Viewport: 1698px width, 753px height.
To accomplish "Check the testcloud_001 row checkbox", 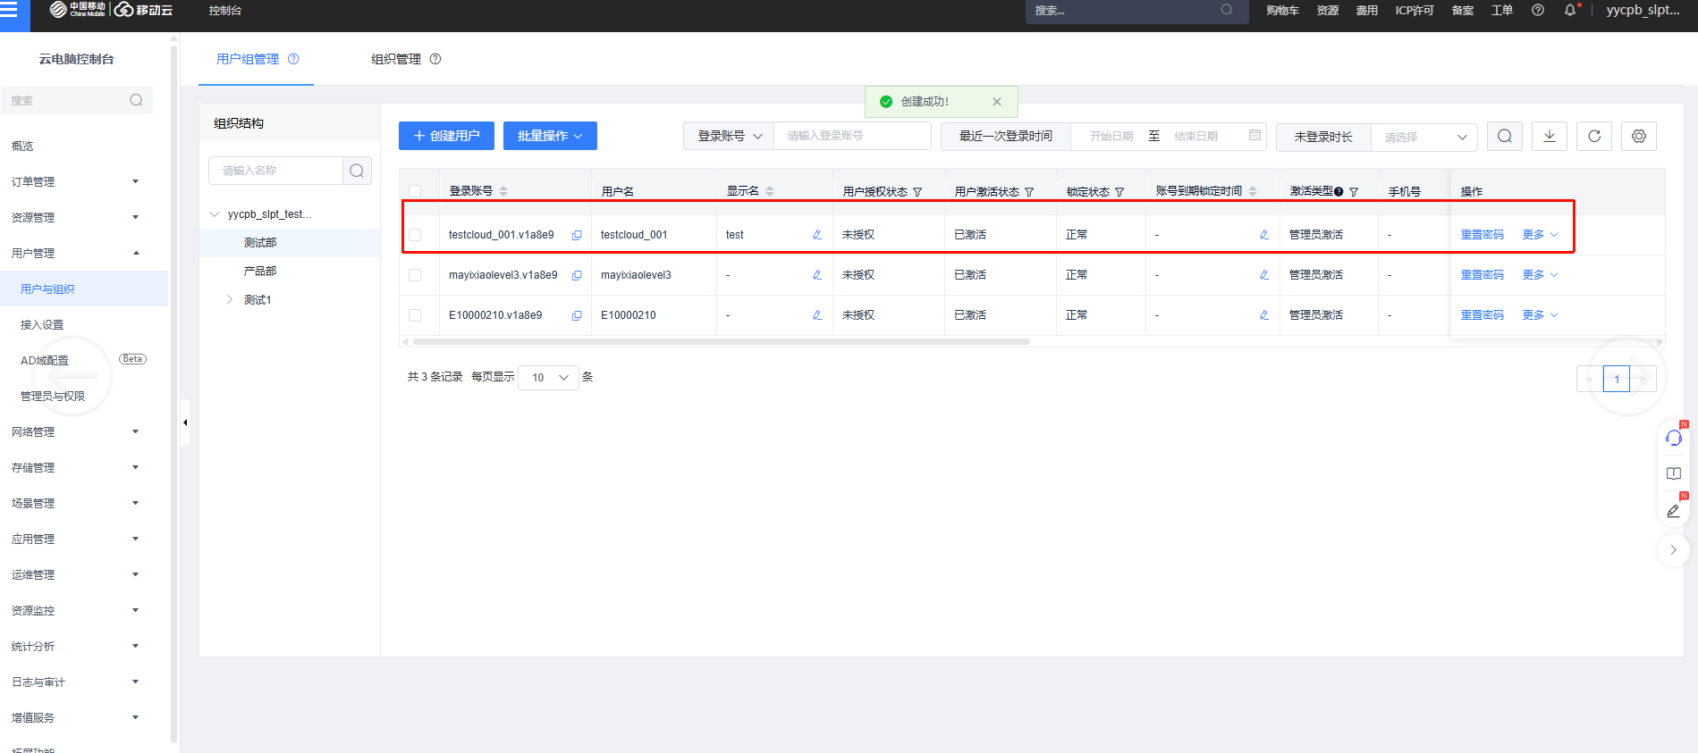I will 415,235.
